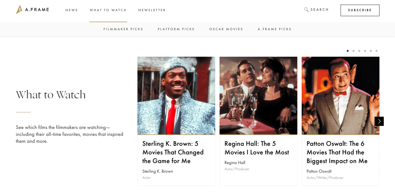Go to the Newsletter page

click(x=152, y=10)
